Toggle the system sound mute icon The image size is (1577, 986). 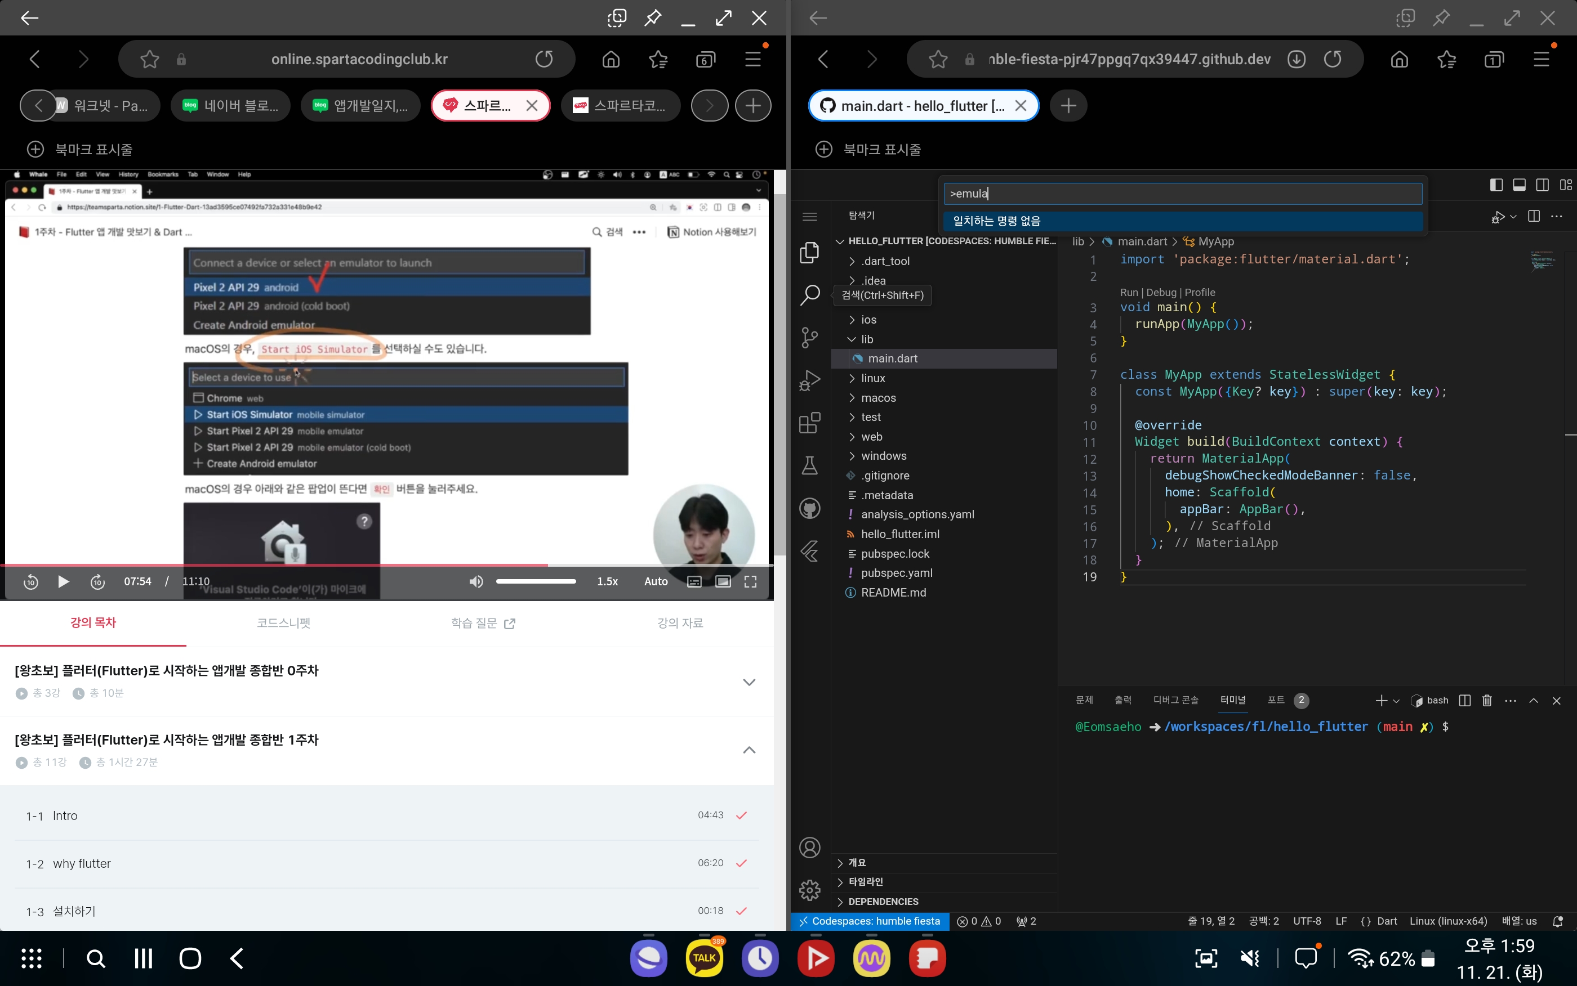(x=1249, y=958)
